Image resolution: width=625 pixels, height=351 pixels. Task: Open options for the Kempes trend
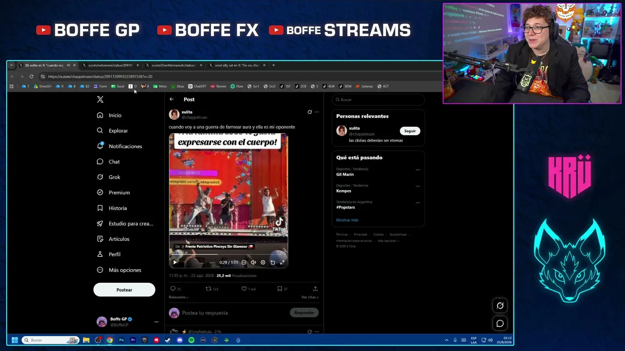coord(417,186)
